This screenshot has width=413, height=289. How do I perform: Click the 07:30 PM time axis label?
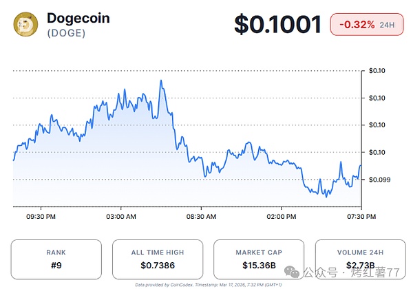coord(361,216)
